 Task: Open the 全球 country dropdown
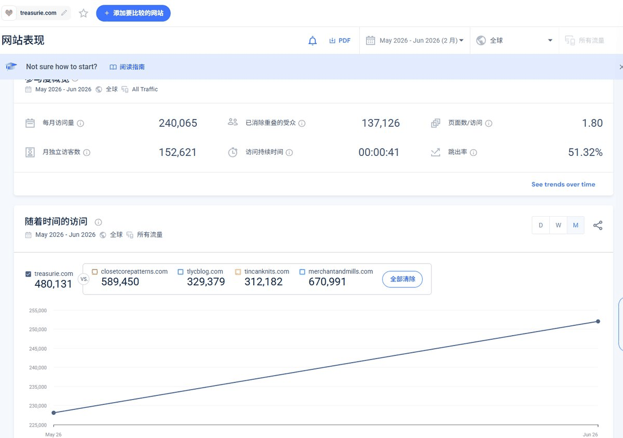[514, 41]
